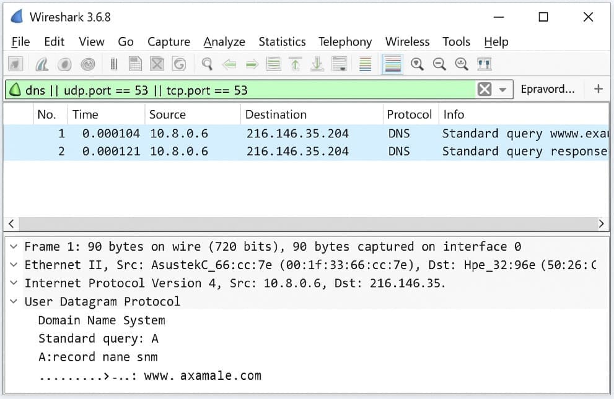This screenshot has width=614, height=399.
Task: Select packet 2 Standard query response row
Action: click(x=306, y=151)
